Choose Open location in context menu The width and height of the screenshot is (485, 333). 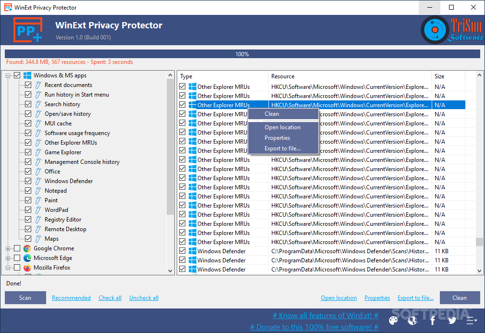(x=283, y=127)
